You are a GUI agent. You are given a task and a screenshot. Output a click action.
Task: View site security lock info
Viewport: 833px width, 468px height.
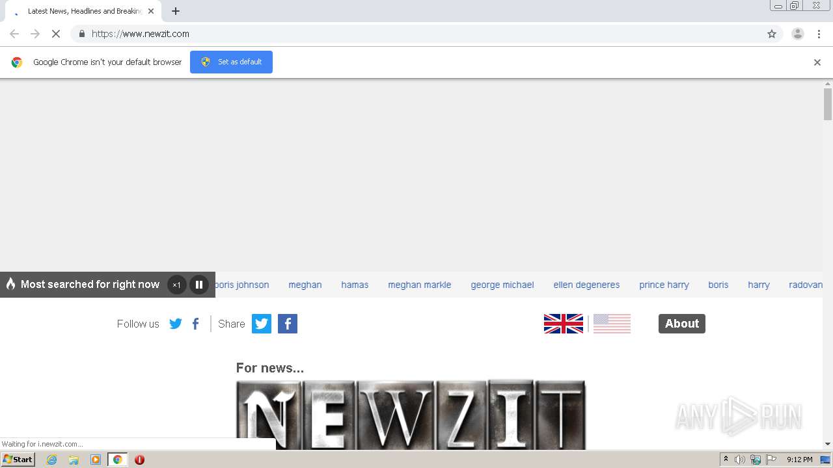click(x=81, y=34)
